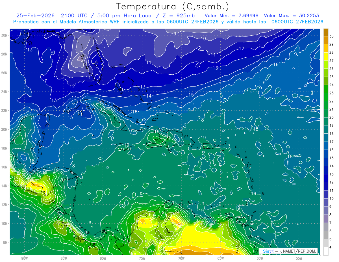The width and height of the screenshot is (339, 262).
Task: Click the '22' contour label on the map
Action: pyautogui.click(x=201, y=219)
